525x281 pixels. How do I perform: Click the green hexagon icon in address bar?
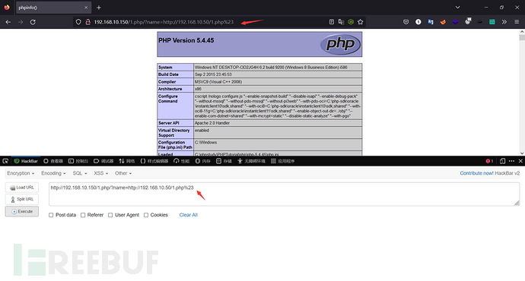[x=351, y=22]
